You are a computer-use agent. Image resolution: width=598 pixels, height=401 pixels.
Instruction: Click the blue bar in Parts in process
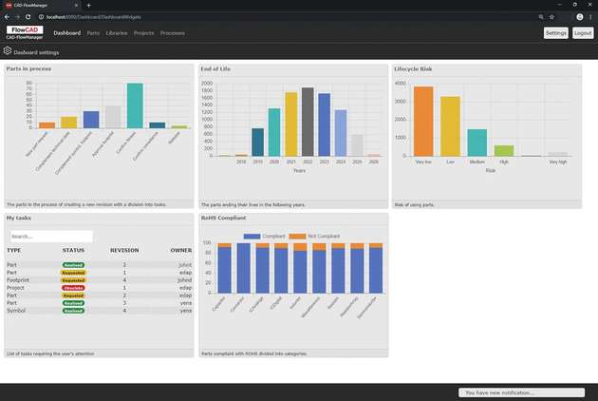tap(91, 120)
